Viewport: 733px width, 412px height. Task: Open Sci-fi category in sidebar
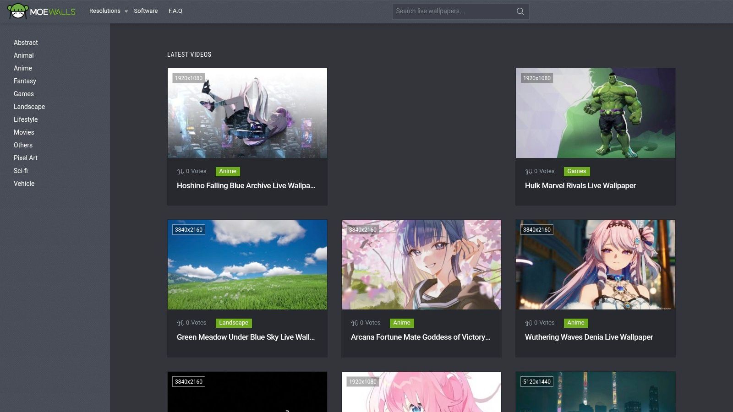click(x=21, y=171)
